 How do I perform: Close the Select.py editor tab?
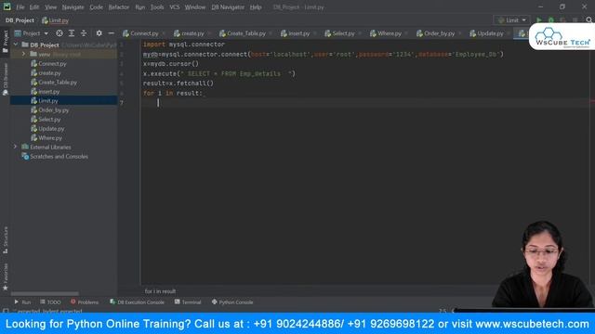[360, 33]
